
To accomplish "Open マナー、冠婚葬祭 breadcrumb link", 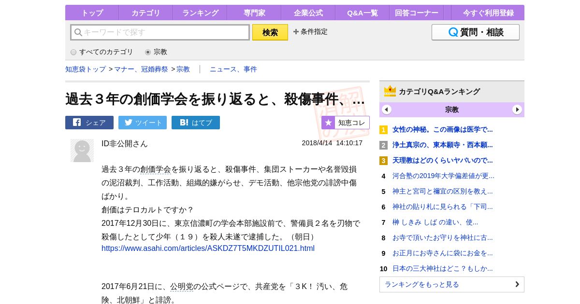I will point(141,69).
